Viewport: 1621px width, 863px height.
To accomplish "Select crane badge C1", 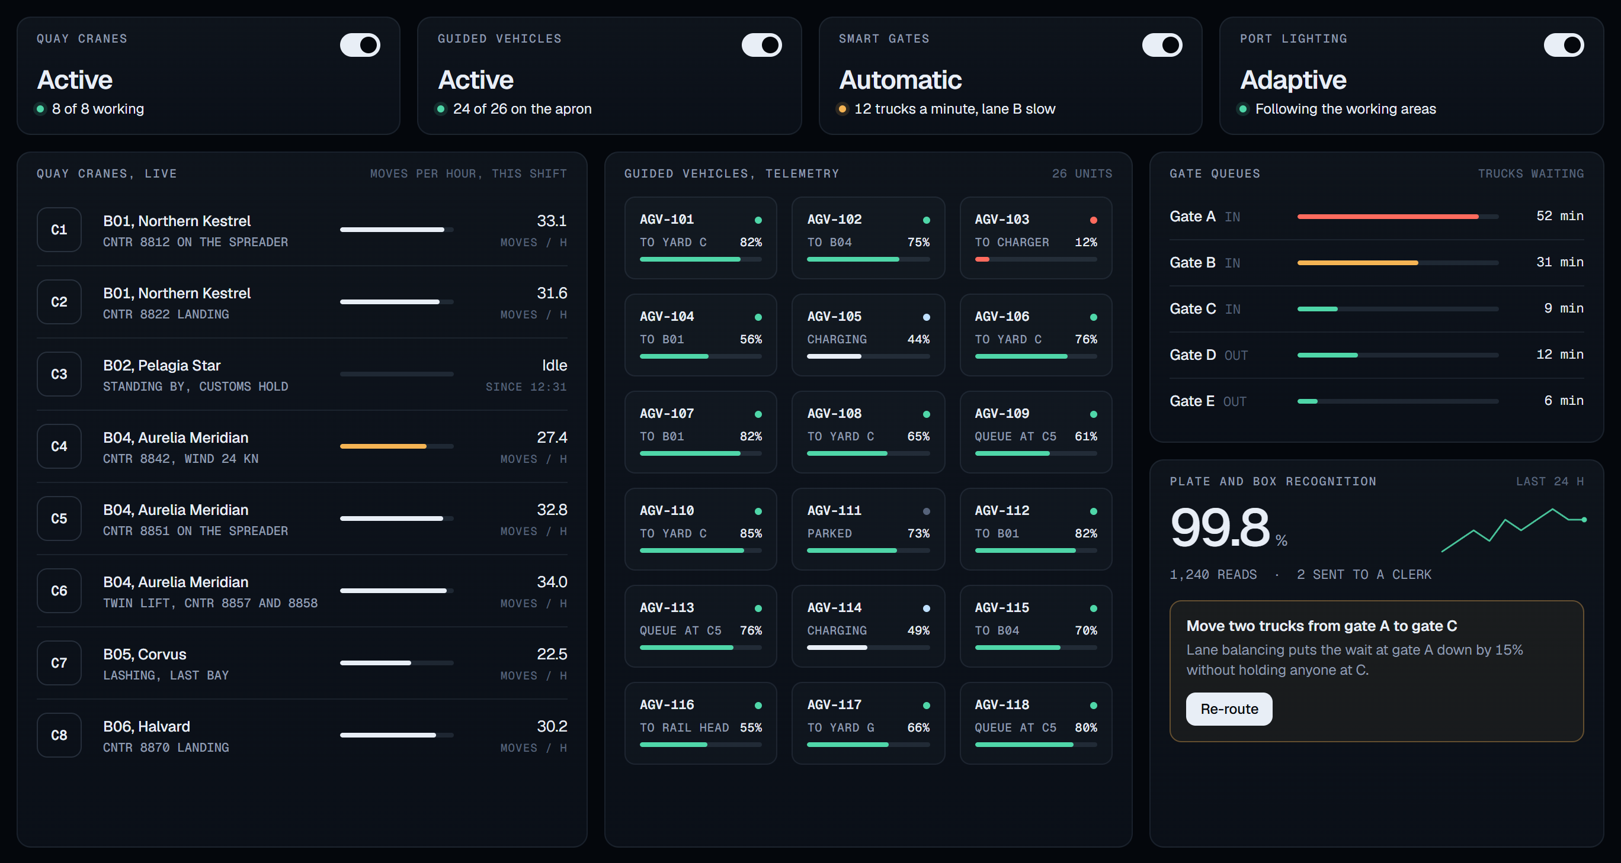I will [59, 230].
